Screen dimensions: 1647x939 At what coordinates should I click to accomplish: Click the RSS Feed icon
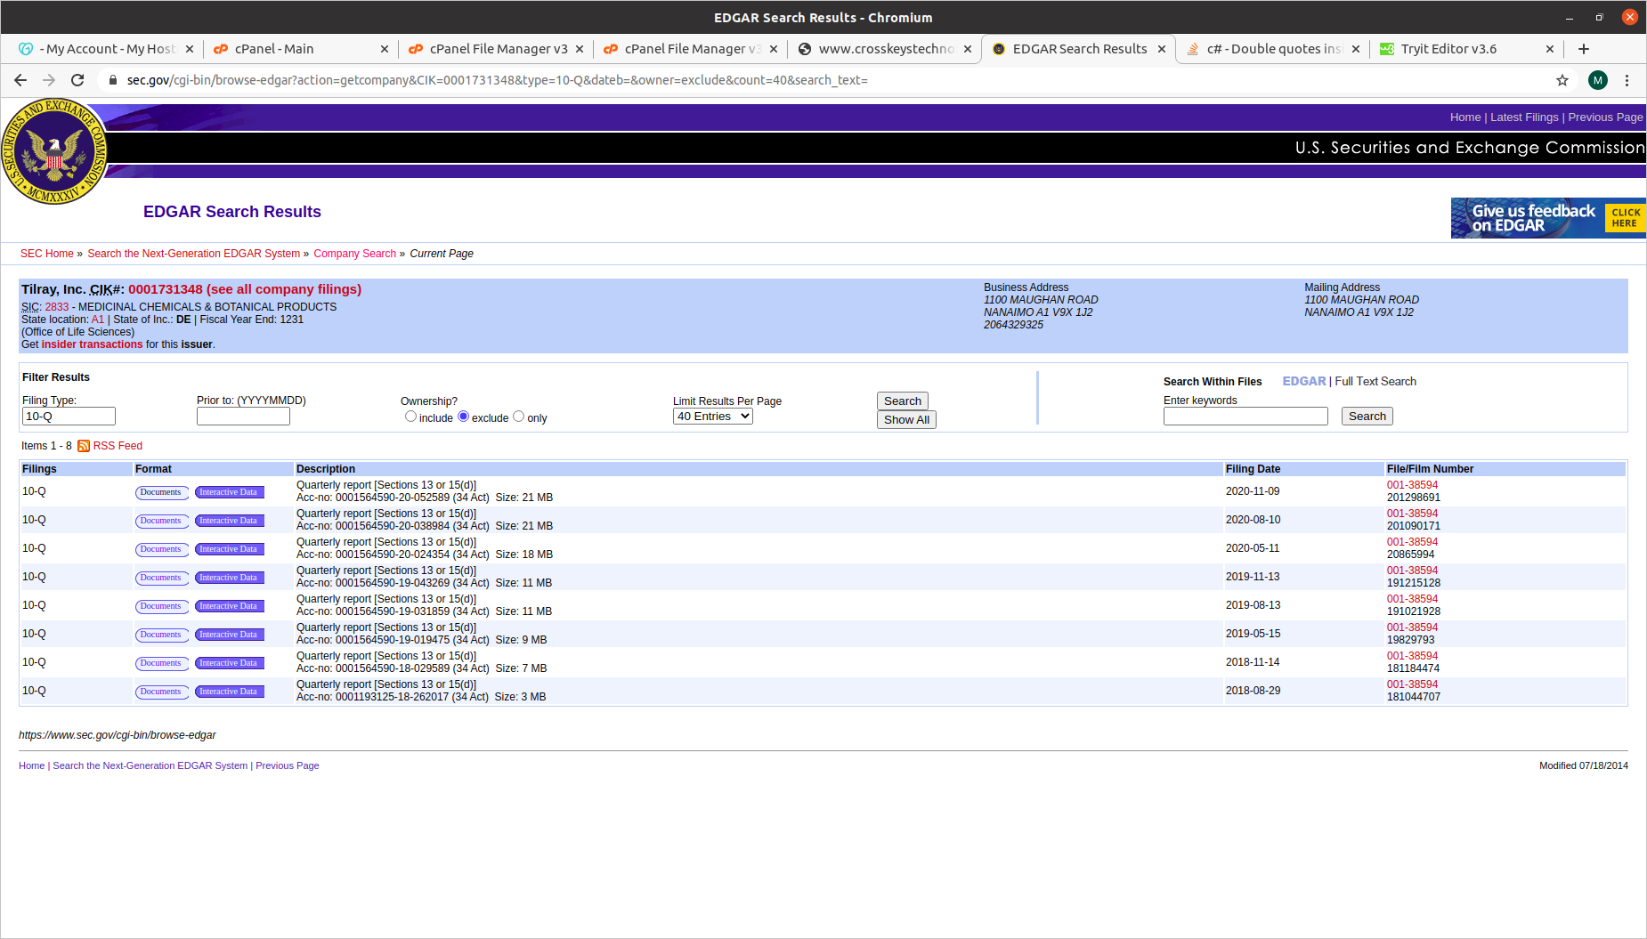(84, 446)
